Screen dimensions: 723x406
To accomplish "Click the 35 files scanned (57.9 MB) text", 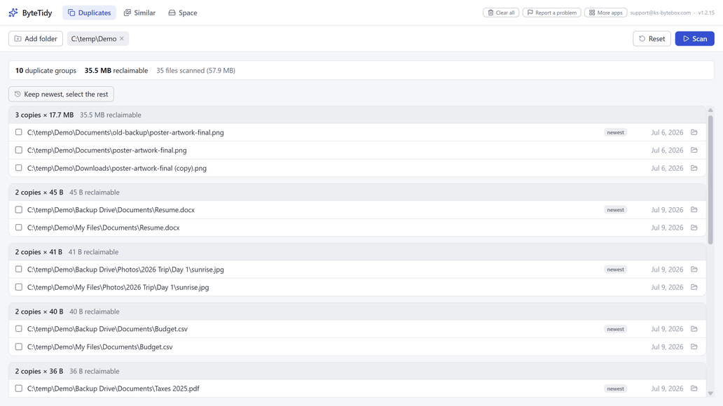I will [195, 71].
